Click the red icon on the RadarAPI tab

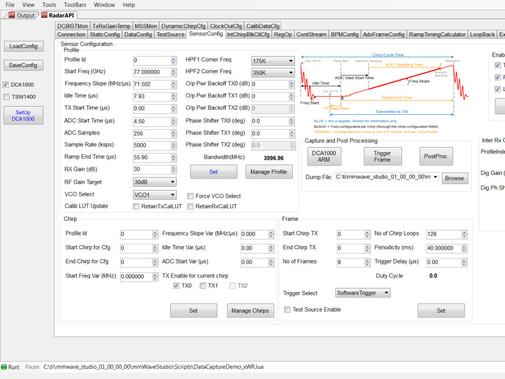(x=45, y=15)
